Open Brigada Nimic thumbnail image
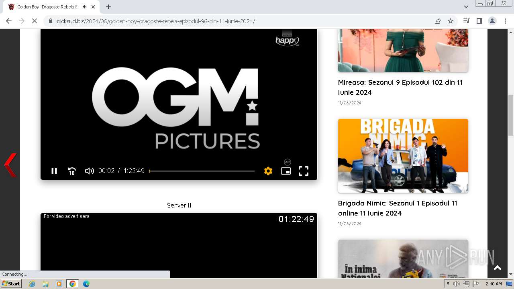This screenshot has width=514, height=289. coord(403,156)
